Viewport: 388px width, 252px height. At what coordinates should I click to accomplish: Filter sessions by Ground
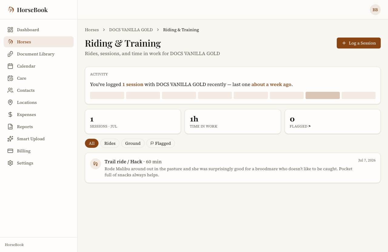133,143
